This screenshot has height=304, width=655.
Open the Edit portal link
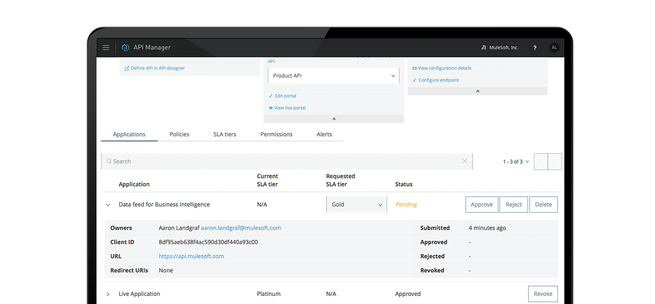[285, 96]
